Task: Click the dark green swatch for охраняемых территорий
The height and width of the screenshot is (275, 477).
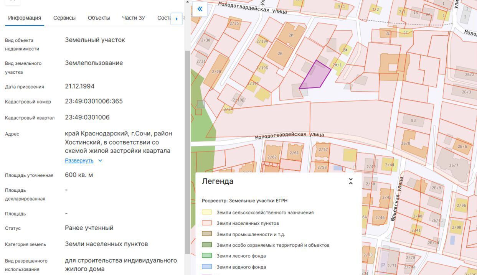Action: point(207,245)
